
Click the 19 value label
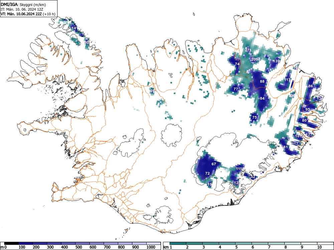[x=210, y=184]
